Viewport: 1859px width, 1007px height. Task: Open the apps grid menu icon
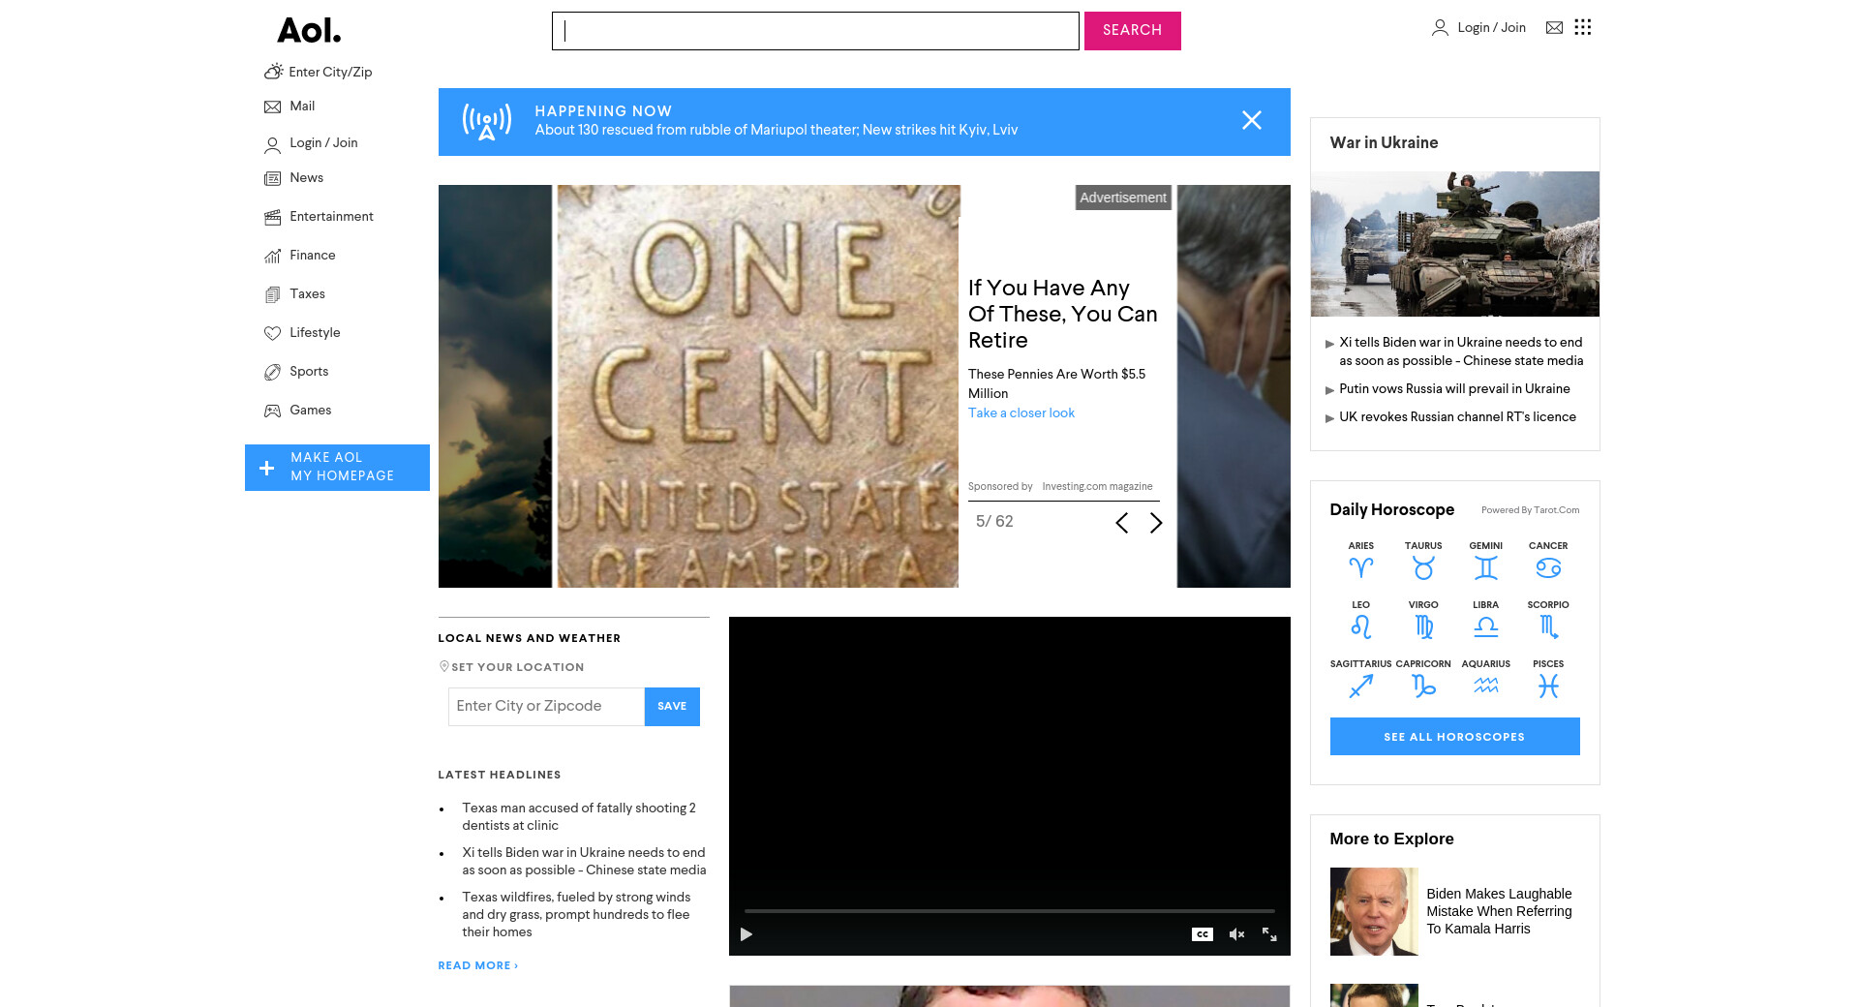pos(1583,27)
